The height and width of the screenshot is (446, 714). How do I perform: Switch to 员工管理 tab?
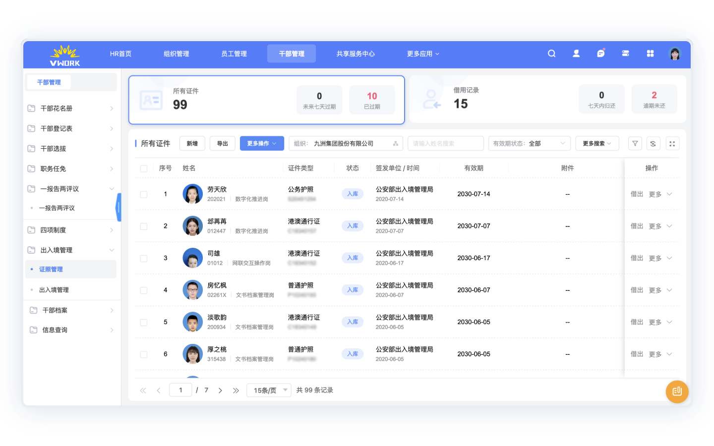point(234,54)
